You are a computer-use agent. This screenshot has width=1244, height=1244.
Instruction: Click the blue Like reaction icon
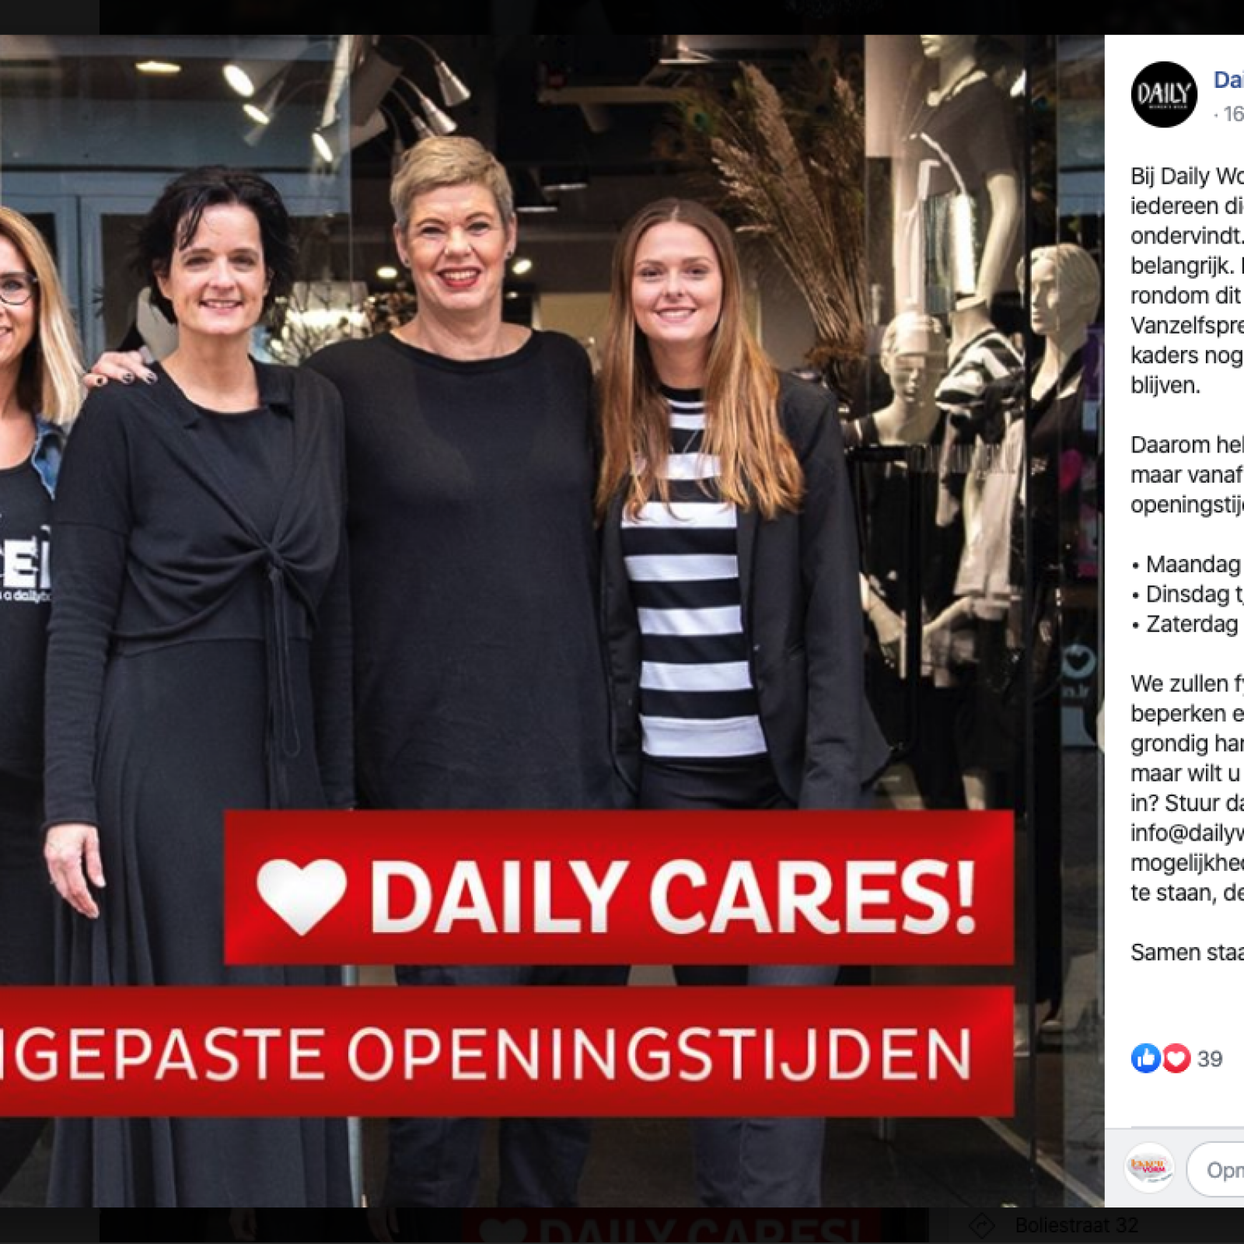click(1145, 1058)
